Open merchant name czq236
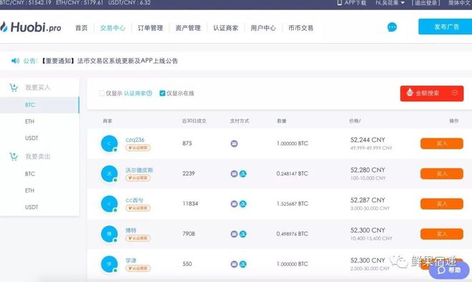This screenshot has width=472, height=282. [x=135, y=140]
